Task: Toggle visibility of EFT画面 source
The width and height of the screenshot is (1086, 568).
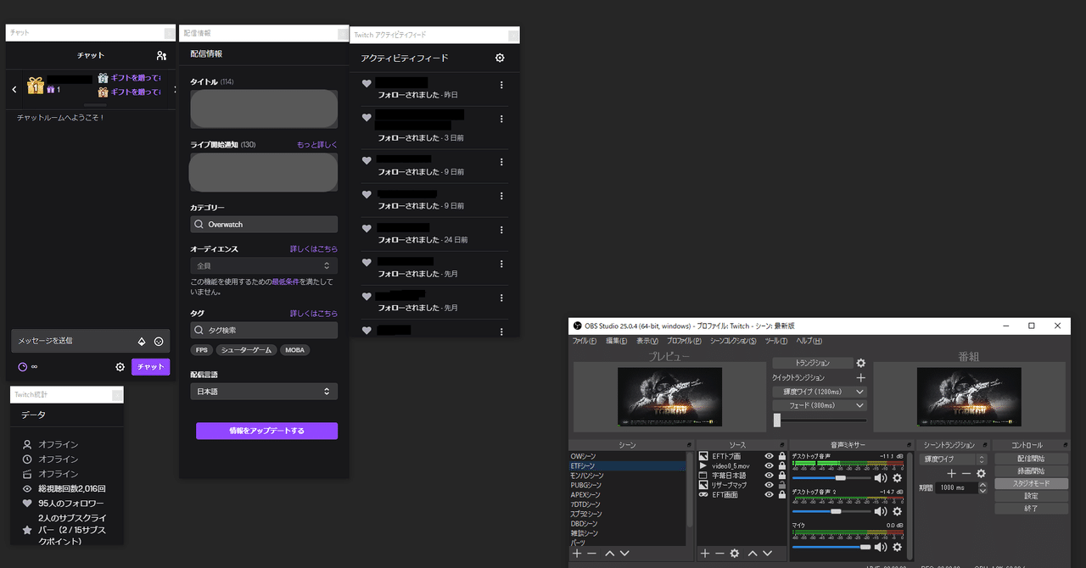Action: point(769,494)
